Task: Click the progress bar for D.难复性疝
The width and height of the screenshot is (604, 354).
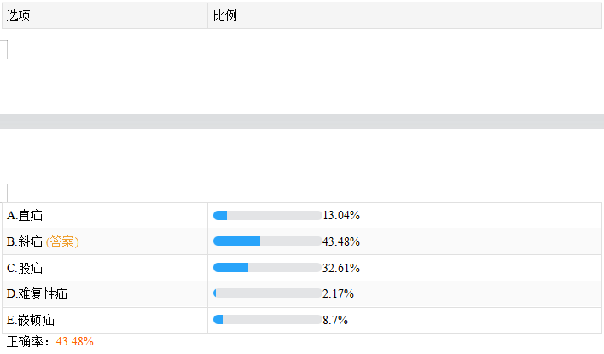Action: tap(267, 293)
